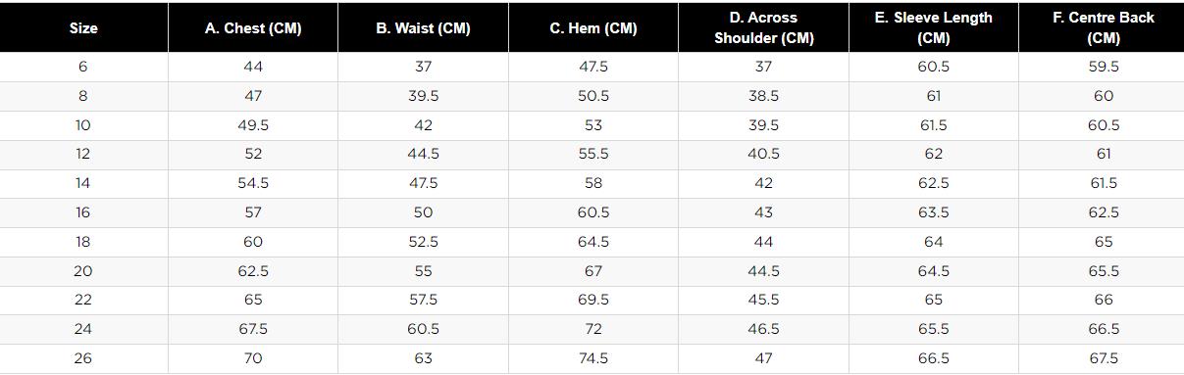Click the F. Centre Back (CM) header
1184x375 pixels.
1104,28
